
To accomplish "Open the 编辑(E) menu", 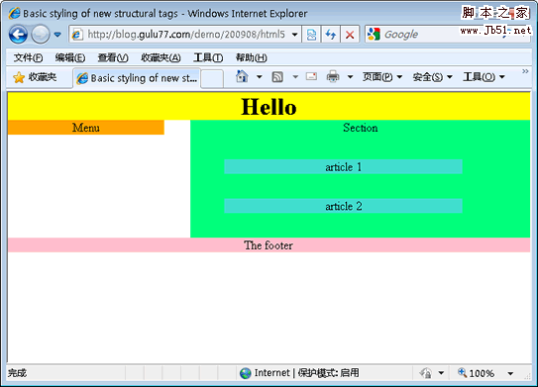I will [x=70, y=57].
